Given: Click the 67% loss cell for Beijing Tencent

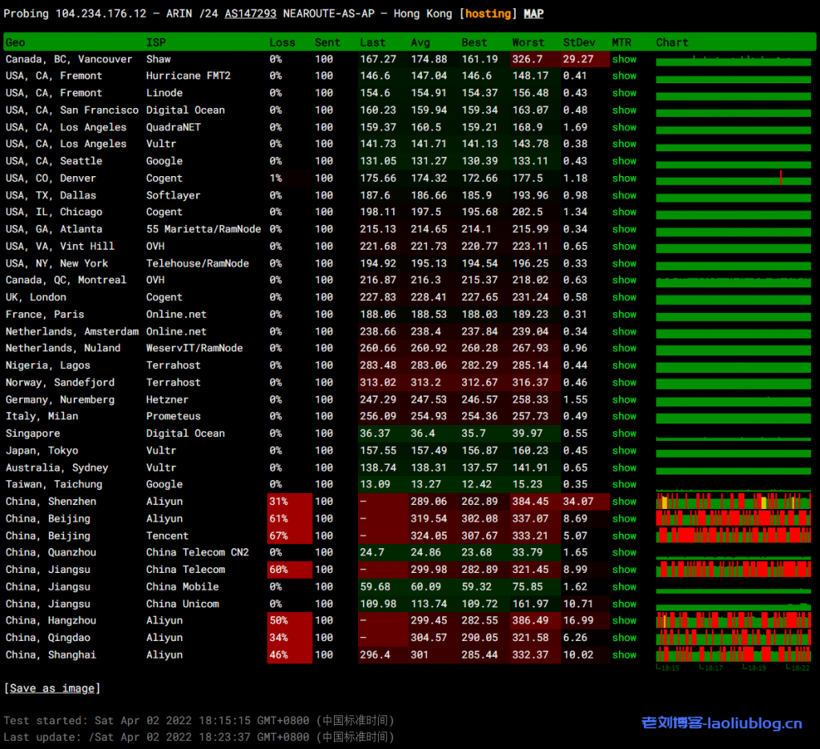Looking at the screenshot, I should click(x=279, y=536).
